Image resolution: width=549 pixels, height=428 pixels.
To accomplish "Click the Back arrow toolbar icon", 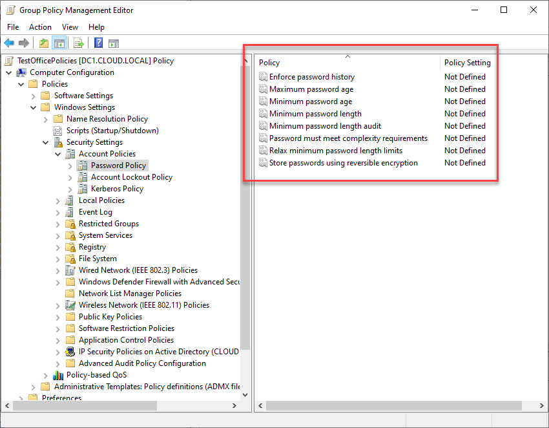I will click(9, 43).
